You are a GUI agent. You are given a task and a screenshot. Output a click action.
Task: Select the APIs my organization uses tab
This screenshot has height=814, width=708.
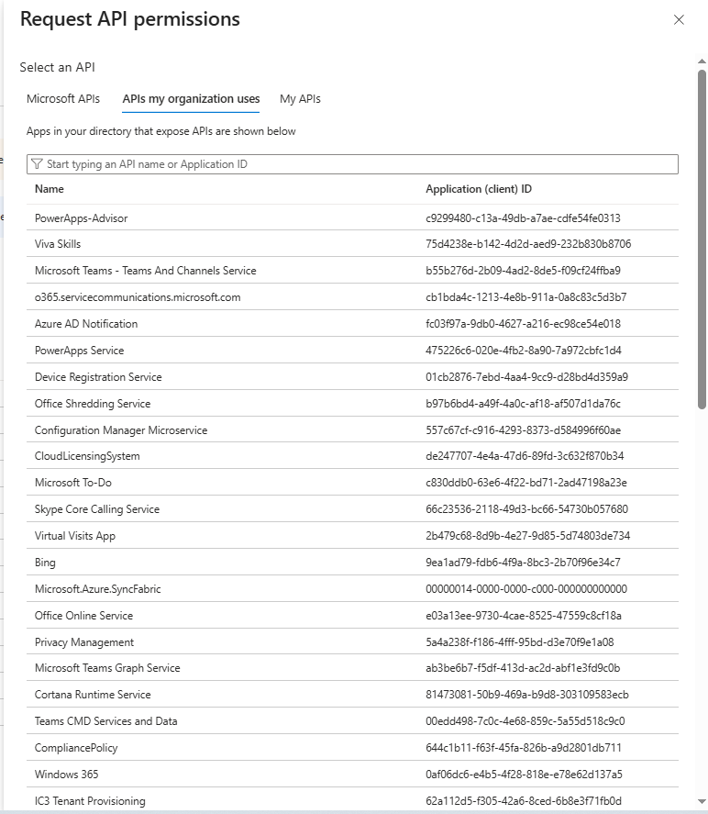click(191, 99)
